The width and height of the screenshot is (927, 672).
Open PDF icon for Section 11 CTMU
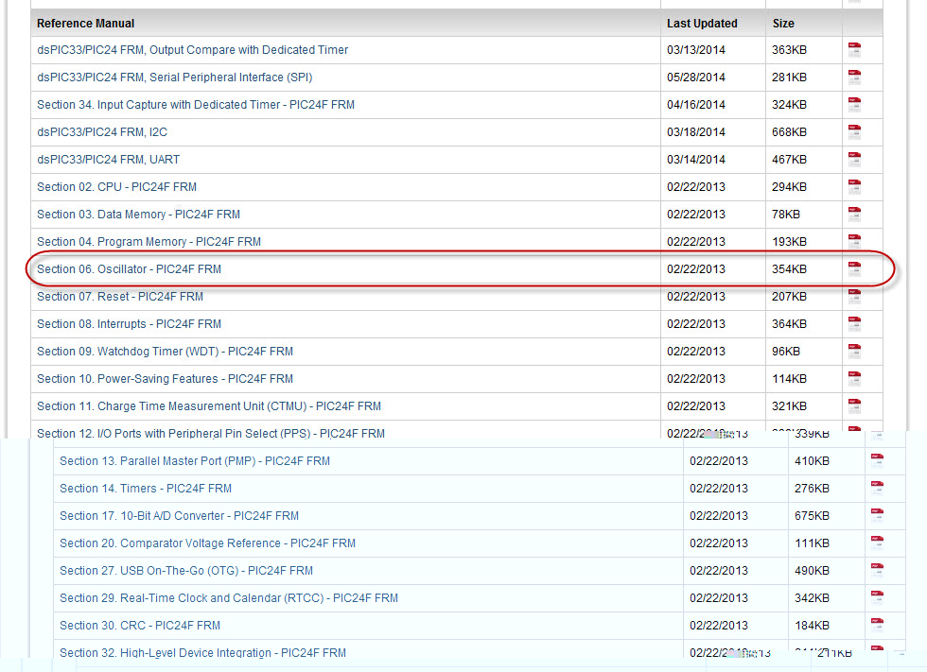[854, 405]
